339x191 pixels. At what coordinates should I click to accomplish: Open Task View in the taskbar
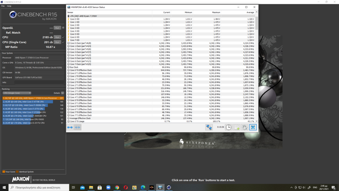pos(73,188)
